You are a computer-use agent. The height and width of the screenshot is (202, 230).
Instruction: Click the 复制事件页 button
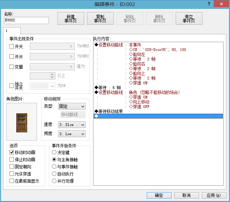100,19
